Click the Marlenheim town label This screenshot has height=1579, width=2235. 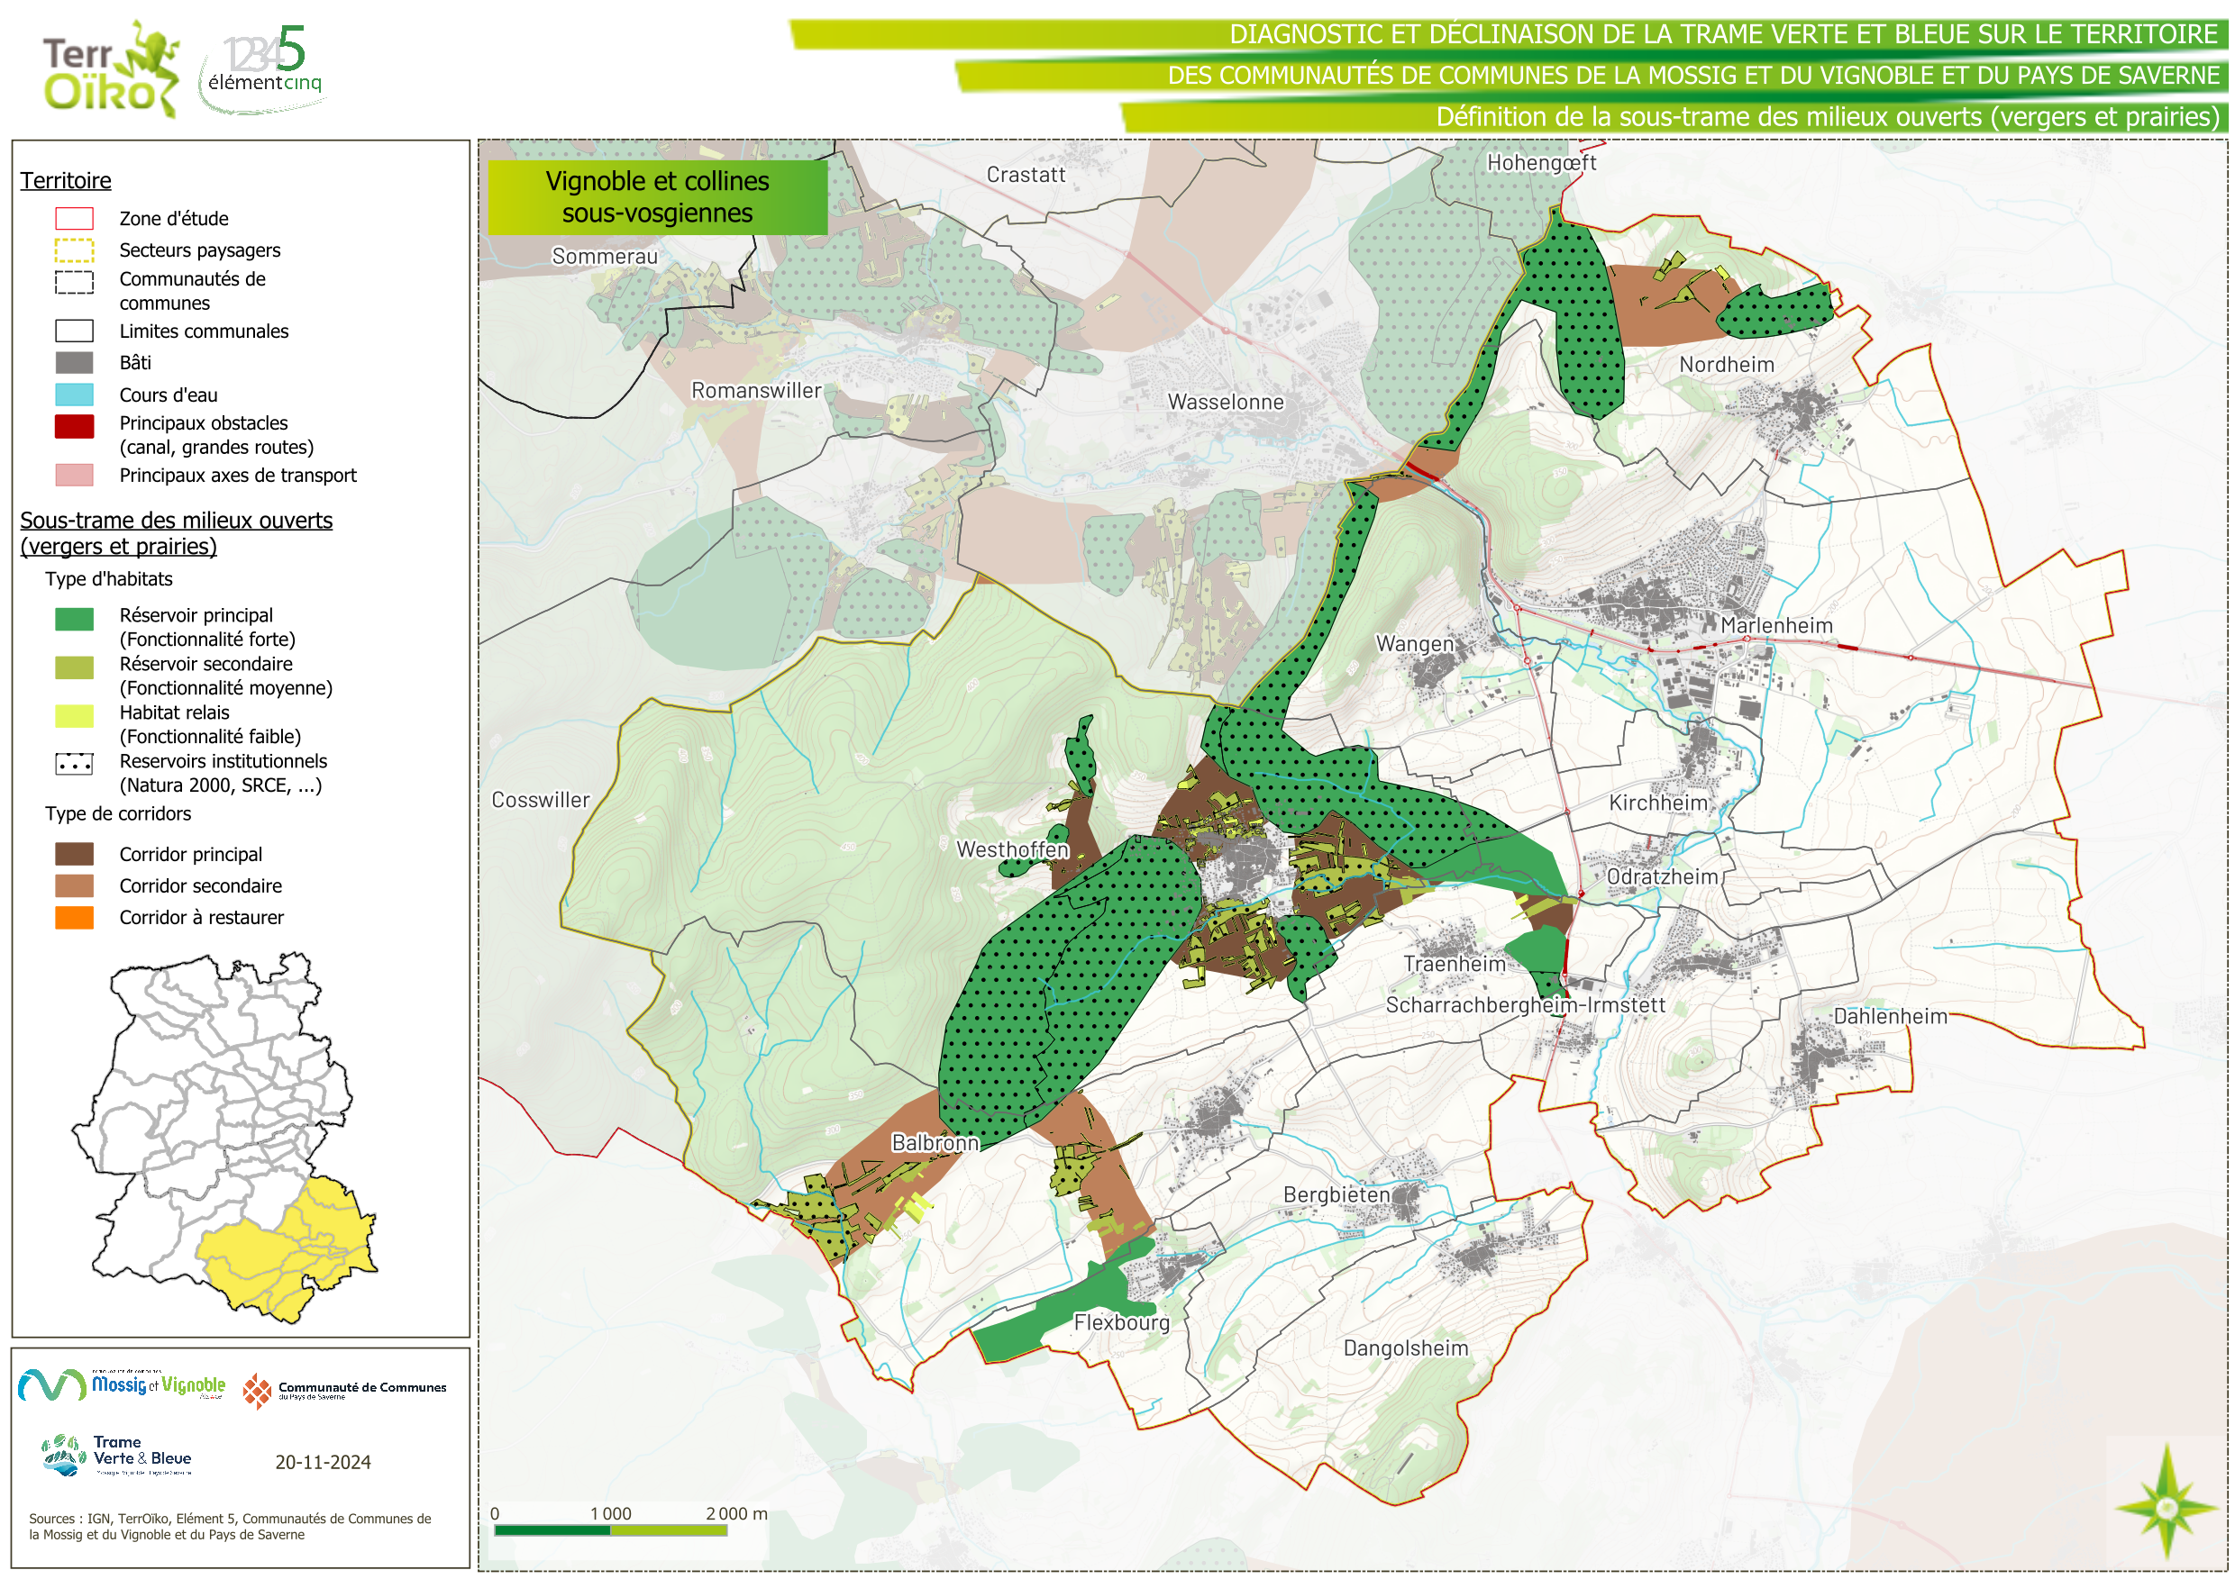(1775, 626)
